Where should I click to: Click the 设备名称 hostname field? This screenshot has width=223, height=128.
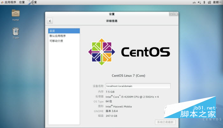138,86
